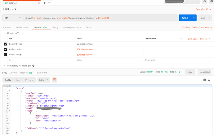
Task: Collapse JSON line 12 fold arrow
Action: pos(10,113)
